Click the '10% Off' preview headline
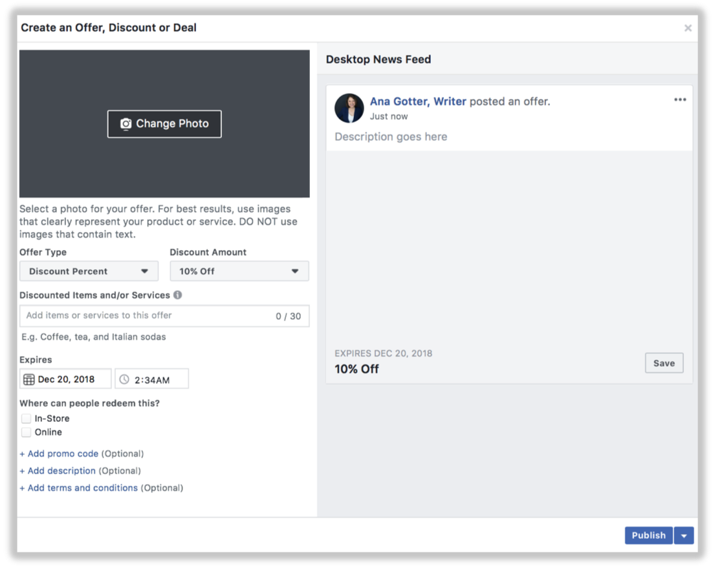The width and height of the screenshot is (713, 568). [x=356, y=369]
